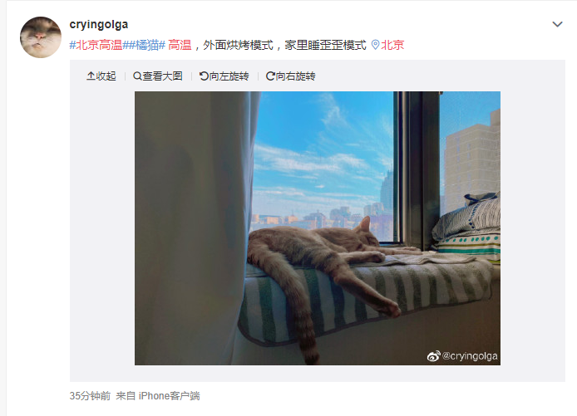Click the sleeping cat photo

point(318,228)
